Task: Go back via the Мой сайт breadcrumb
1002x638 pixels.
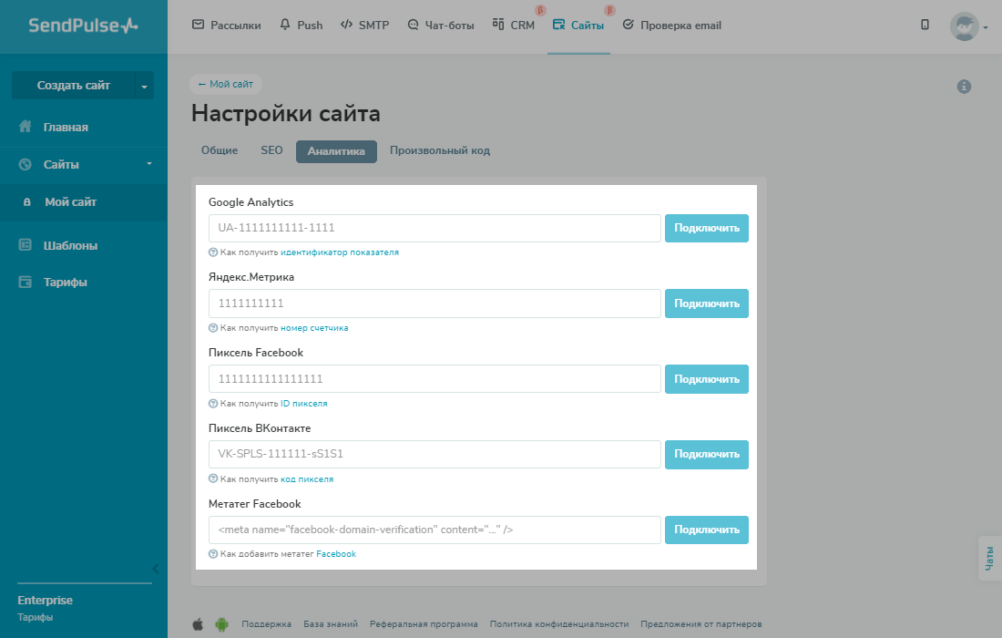Action: coord(226,84)
